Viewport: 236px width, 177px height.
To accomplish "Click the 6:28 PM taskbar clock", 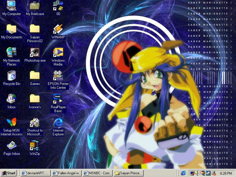I will tap(226, 173).
